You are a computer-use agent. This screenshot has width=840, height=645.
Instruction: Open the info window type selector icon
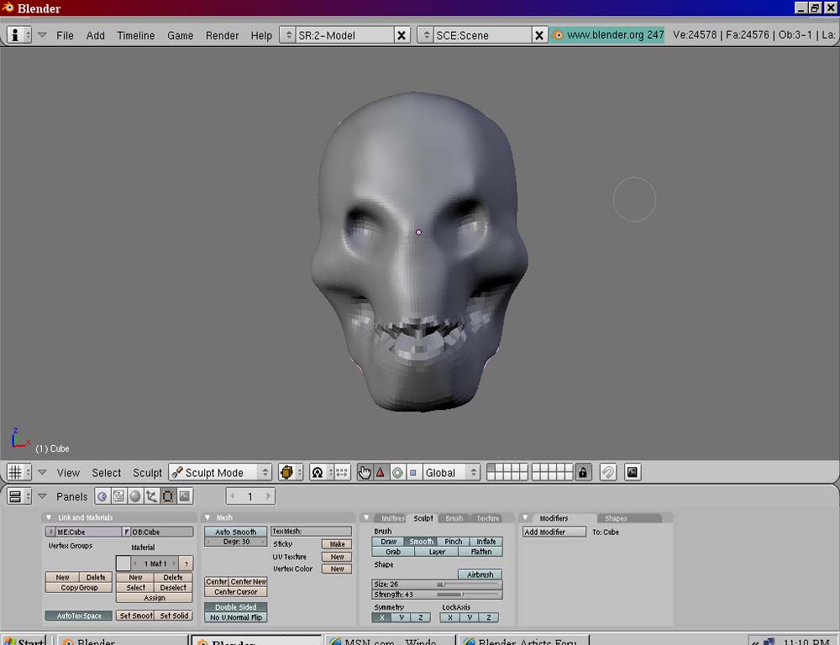[18, 34]
